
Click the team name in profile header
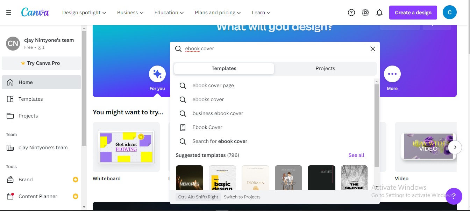(x=49, y=40)
